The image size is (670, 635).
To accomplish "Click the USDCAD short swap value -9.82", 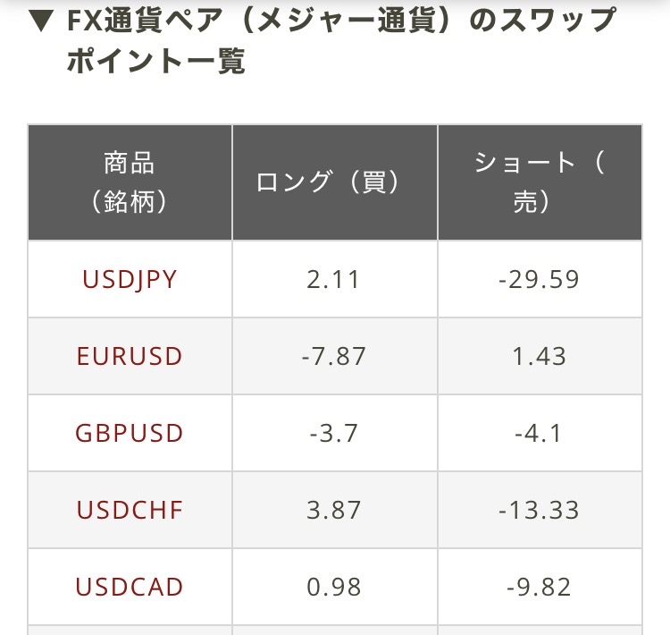I will pyautogui.click(x=540, y=587).
